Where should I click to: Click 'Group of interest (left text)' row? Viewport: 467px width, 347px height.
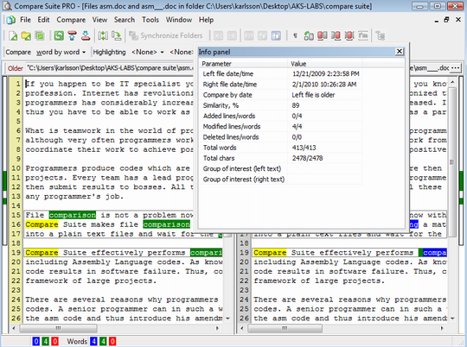click(x=281, y=169)
